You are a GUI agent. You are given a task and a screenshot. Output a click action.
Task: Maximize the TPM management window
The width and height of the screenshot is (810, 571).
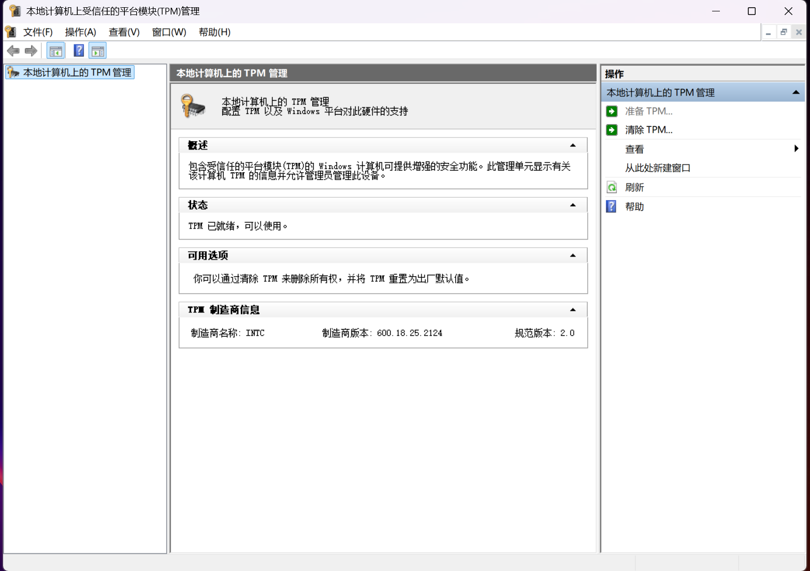coord(752,11)
